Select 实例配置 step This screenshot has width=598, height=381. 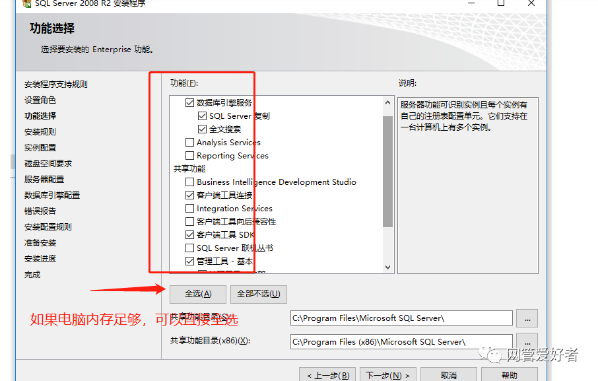[40, 148]
